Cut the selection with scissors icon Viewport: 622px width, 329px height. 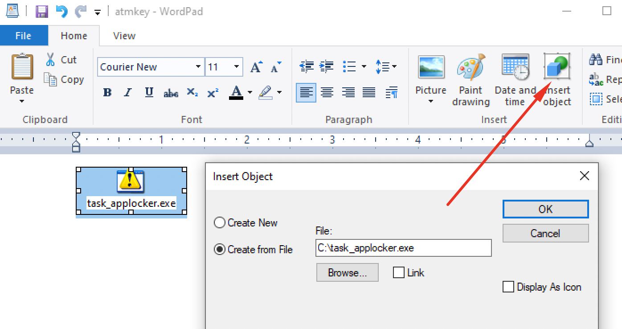[61, 60]
